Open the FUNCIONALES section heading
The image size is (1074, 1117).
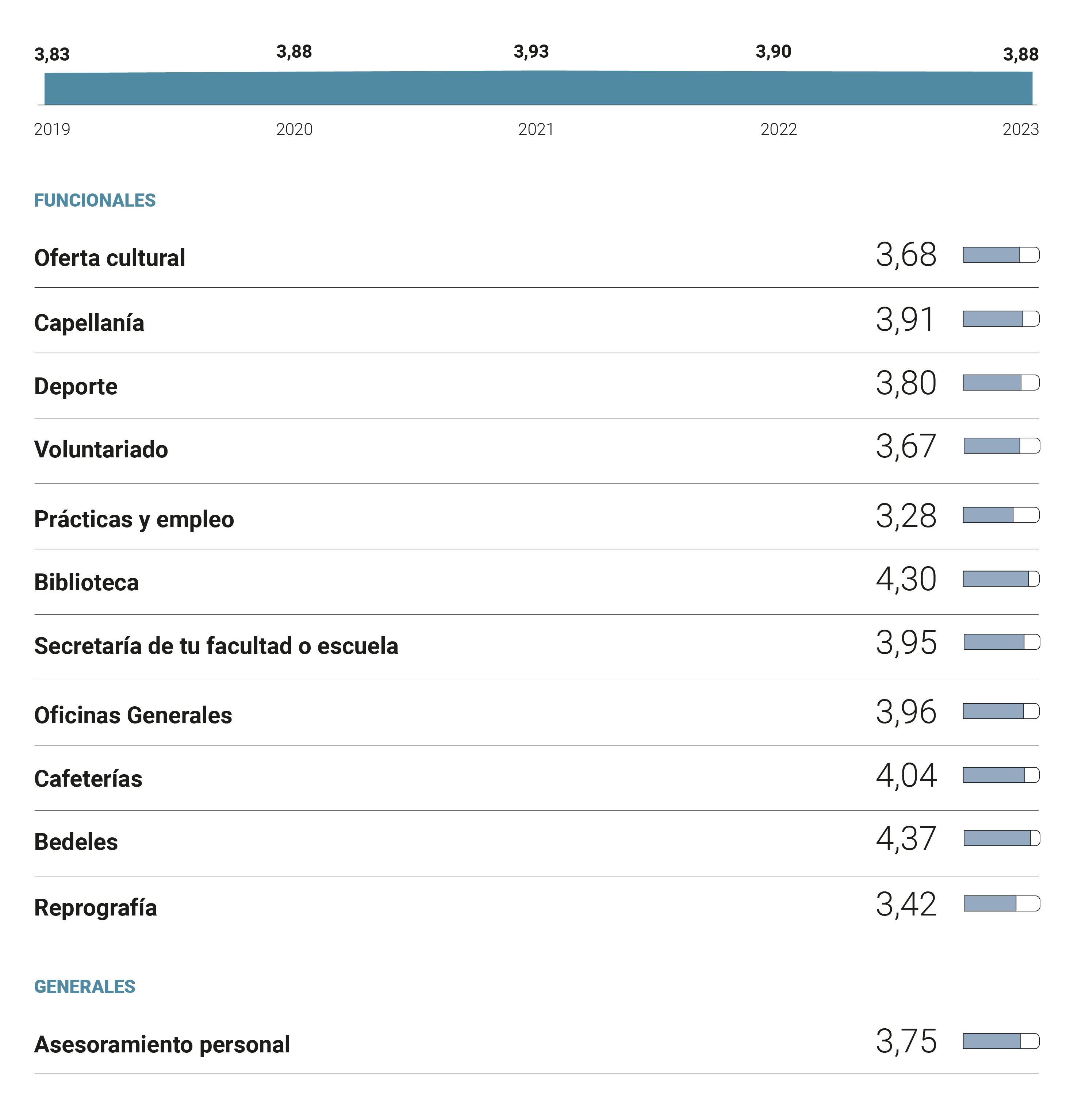click(x=95, y=201)
